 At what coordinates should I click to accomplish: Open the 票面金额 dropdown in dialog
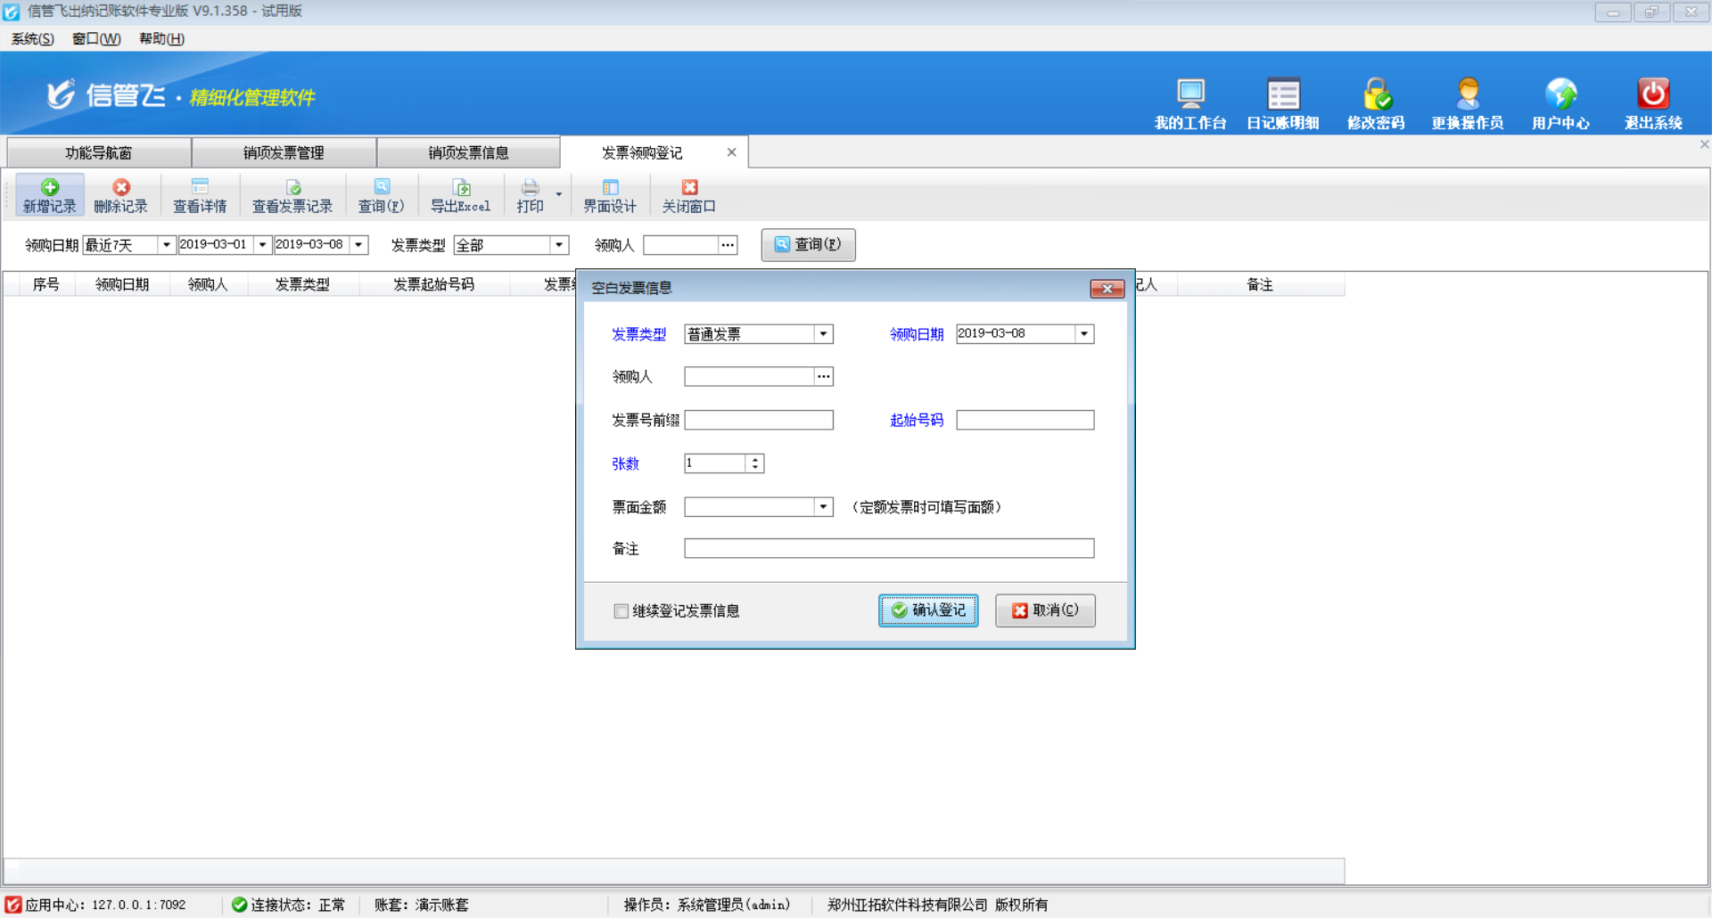click(822, 506)
